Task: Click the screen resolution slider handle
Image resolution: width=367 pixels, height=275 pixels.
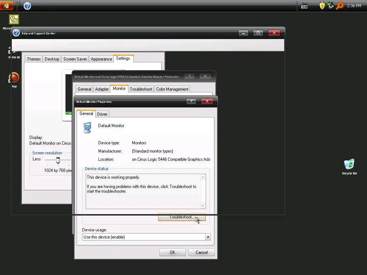Action: point(58,160)
